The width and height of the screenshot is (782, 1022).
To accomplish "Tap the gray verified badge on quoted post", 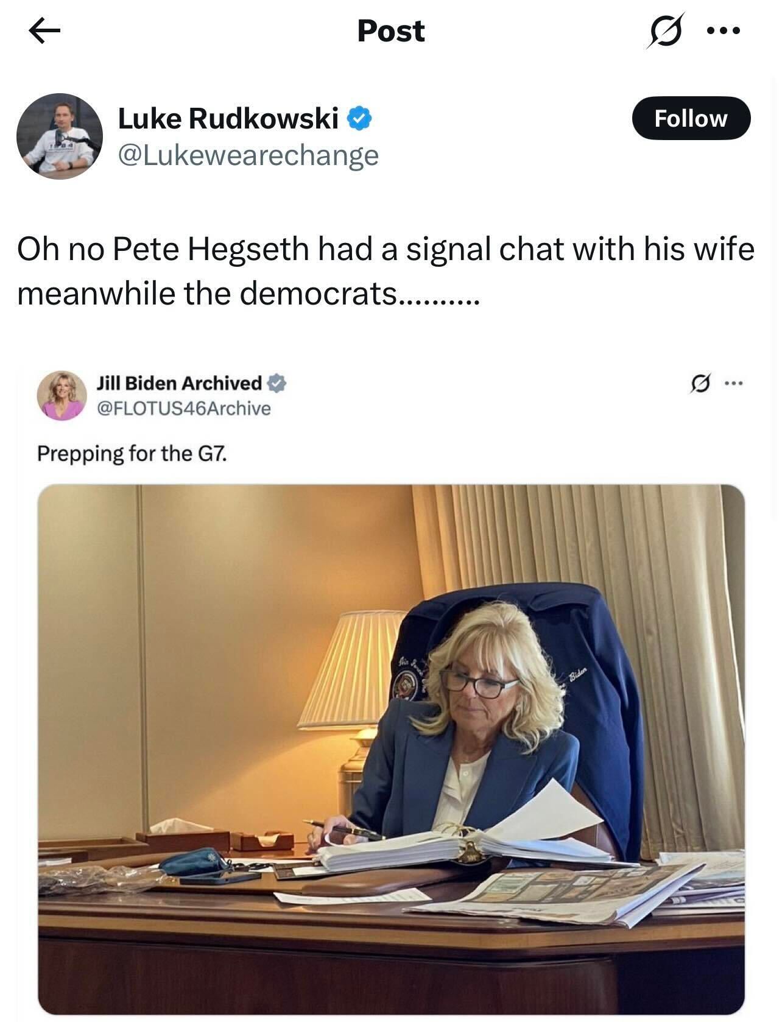I will pos(277,383).
